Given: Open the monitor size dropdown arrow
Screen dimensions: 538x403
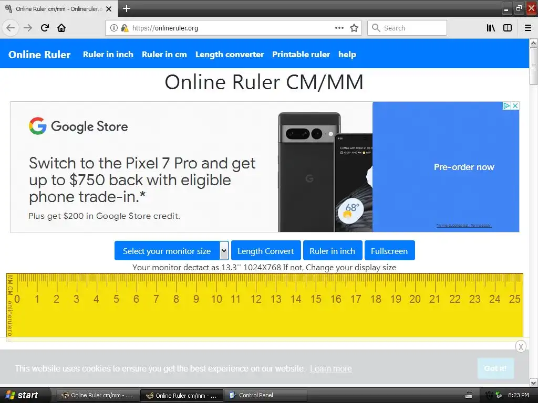Looking at the screenshot, I should coord(224,250).
